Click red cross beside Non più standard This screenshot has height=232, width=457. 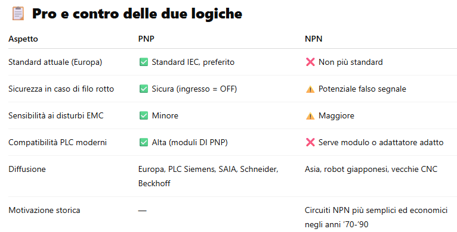pos(310,62)
